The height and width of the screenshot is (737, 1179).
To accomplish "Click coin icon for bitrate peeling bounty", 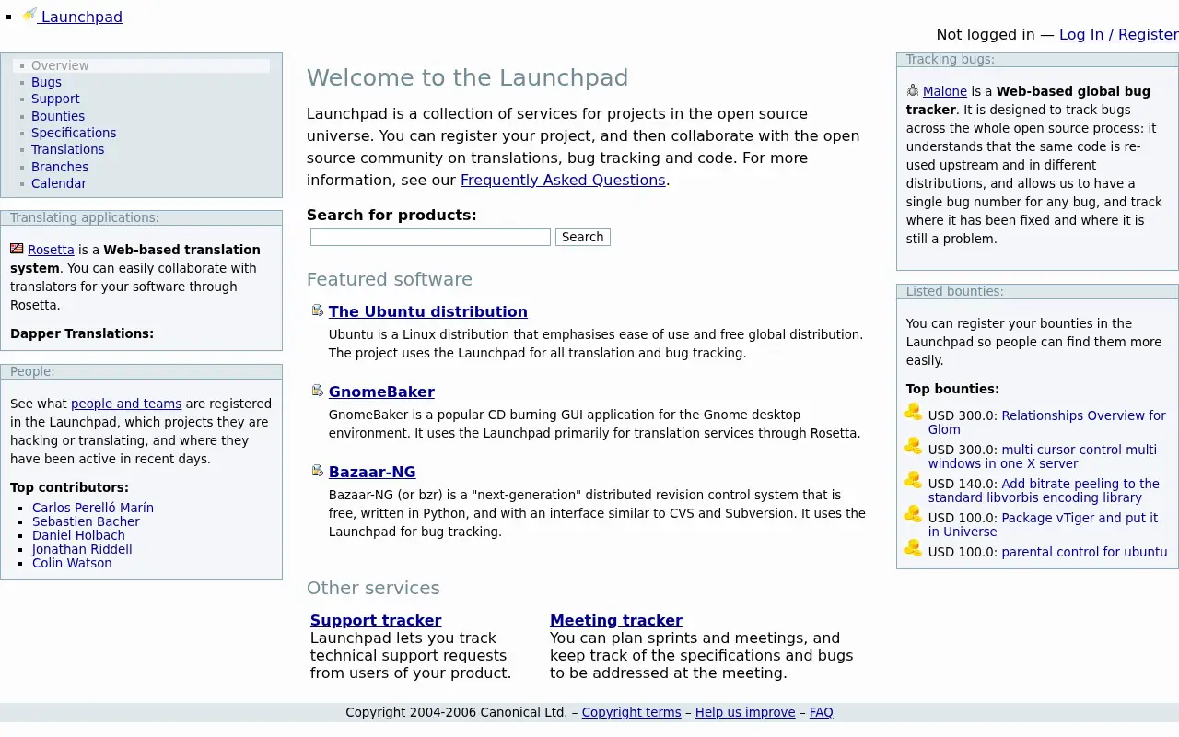I will point(913,480).
